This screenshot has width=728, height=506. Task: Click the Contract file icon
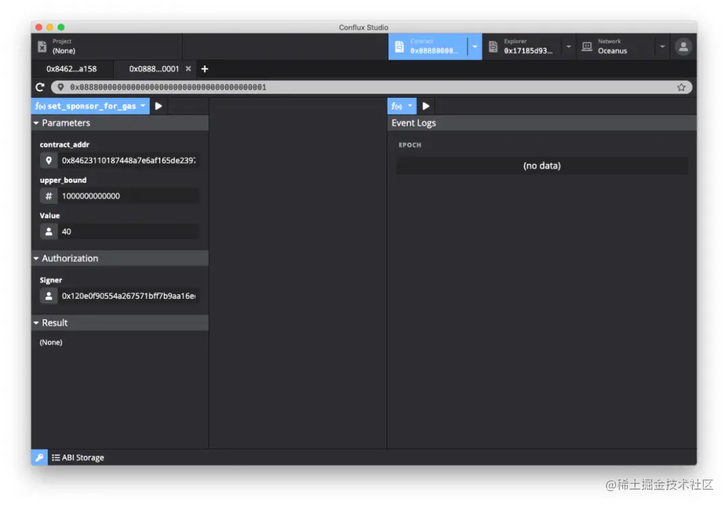coord(399,47)
